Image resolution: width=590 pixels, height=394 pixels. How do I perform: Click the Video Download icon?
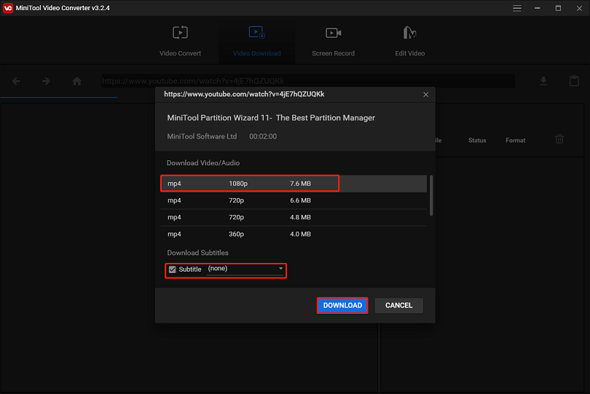(x=256, y=32)
